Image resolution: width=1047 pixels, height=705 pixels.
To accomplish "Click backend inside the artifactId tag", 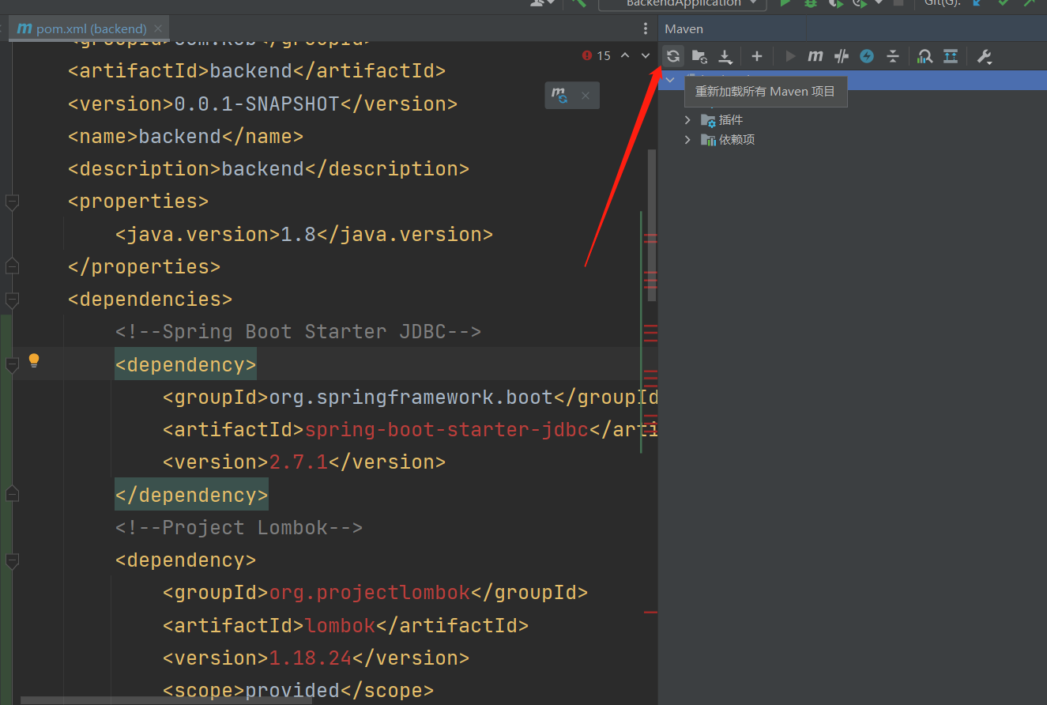I will click(x=251, y=72).
